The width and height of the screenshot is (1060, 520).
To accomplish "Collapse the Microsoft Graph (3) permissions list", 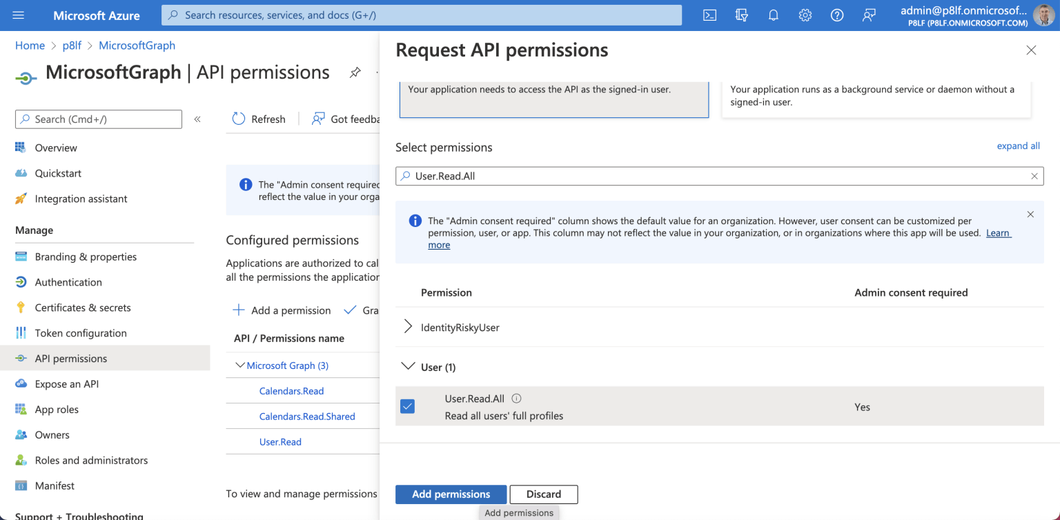I will click(x=240, y=366).
